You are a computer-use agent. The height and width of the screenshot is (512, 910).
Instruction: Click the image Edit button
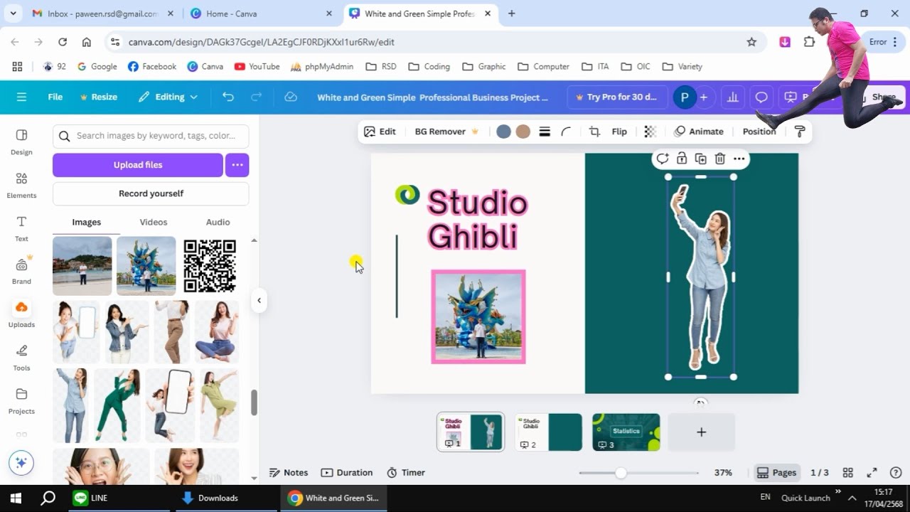coord(380,132)
